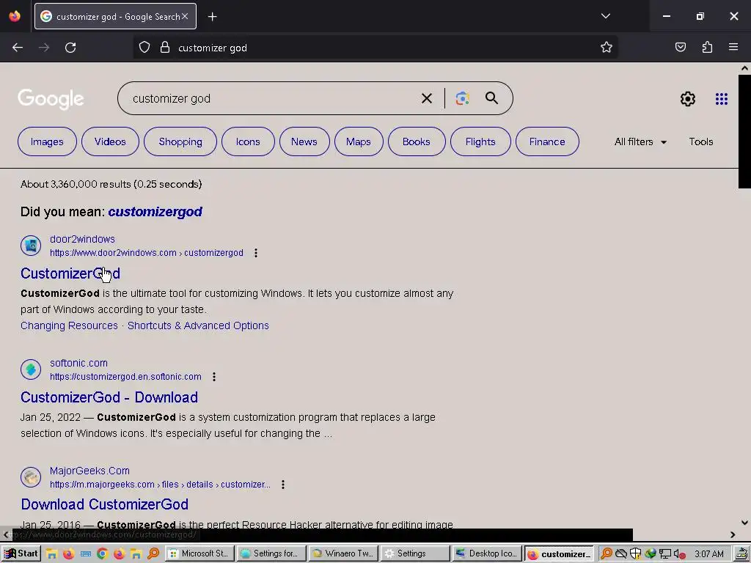Filter results by Maps

tap(359, 141)
